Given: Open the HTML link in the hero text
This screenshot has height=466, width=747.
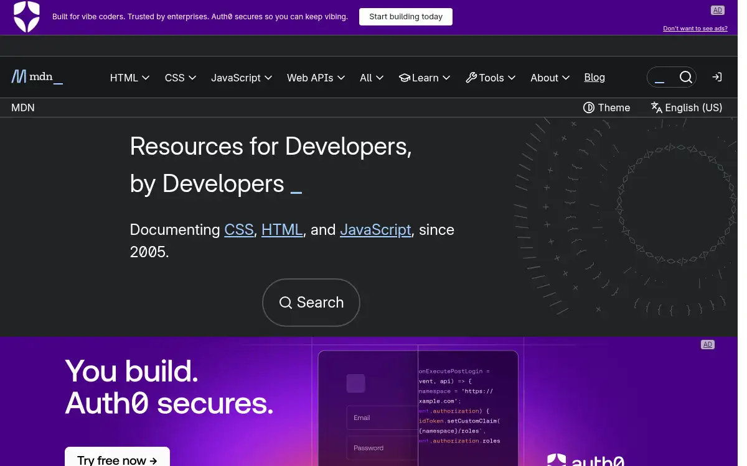Looking at the screenshot, I should pyautogui.click(x=282, y=229).
